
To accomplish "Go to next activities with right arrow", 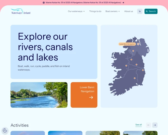I will point(155,125).
